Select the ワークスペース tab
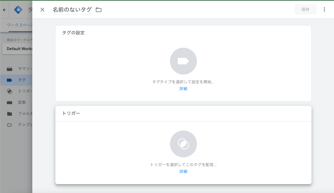This screenshot has width=334, height=193. tap(20, 25)
